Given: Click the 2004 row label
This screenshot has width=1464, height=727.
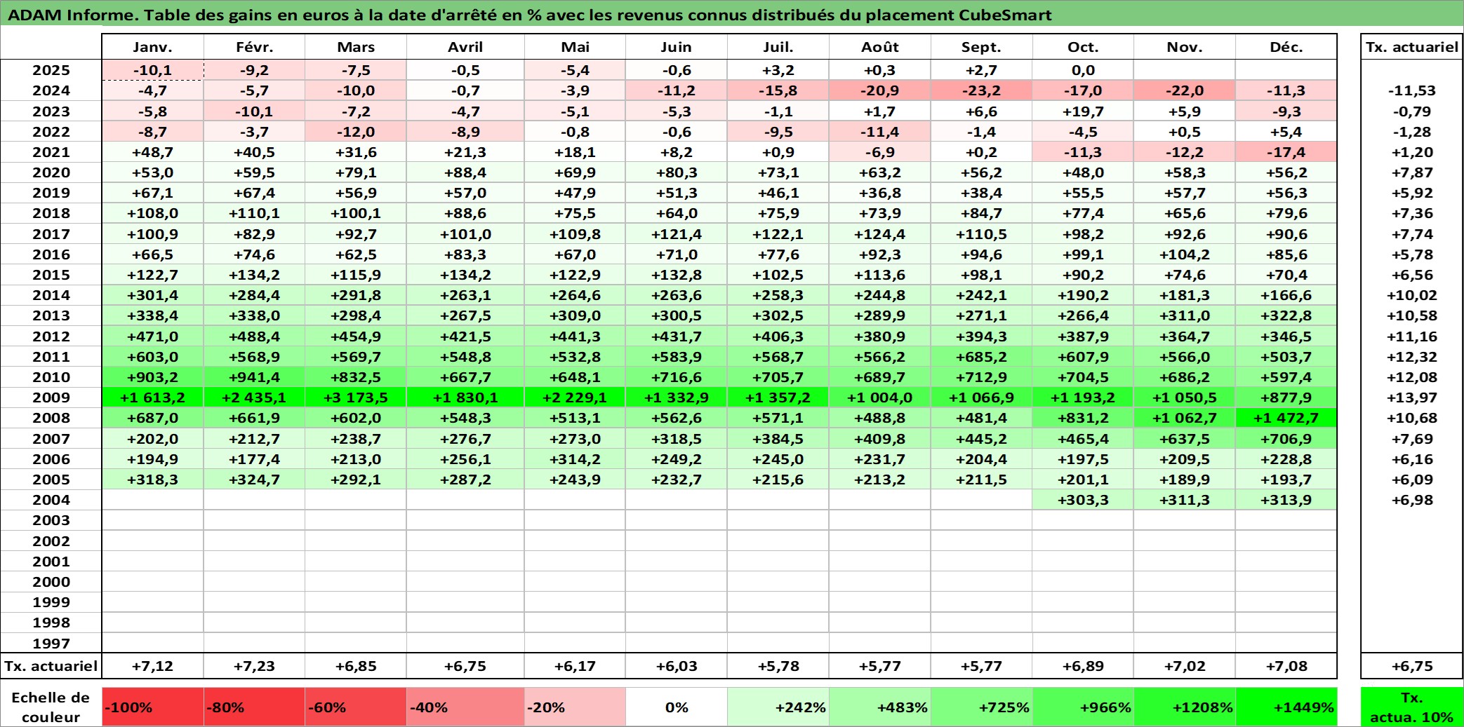Looking at the screenshot, I should [x=51, y=500].
